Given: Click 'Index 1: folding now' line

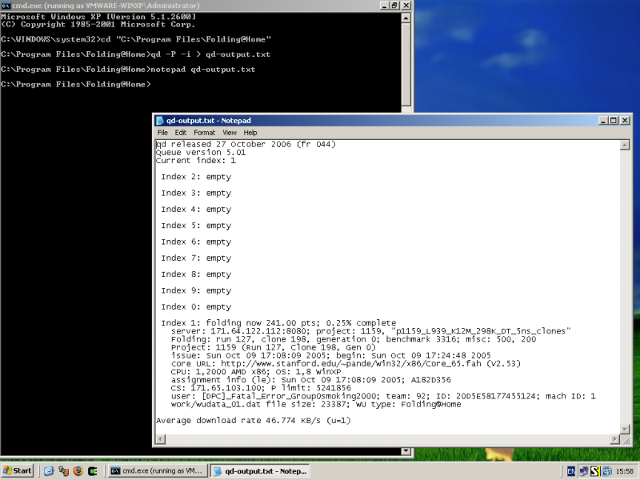Looking at the screenshot, I should pyautogui.click(x=278, y=323).
